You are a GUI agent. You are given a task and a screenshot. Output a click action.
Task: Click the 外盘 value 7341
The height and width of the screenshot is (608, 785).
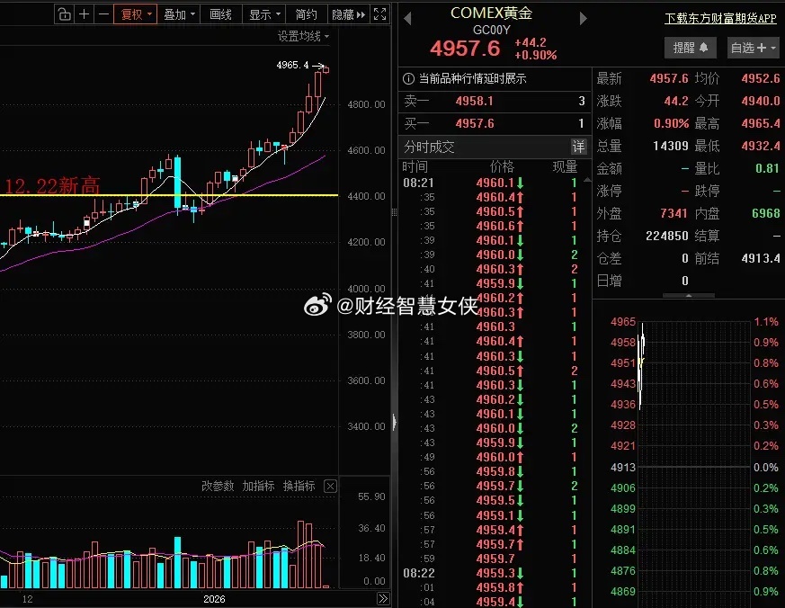pyautogui.click(x=673, y=213)
